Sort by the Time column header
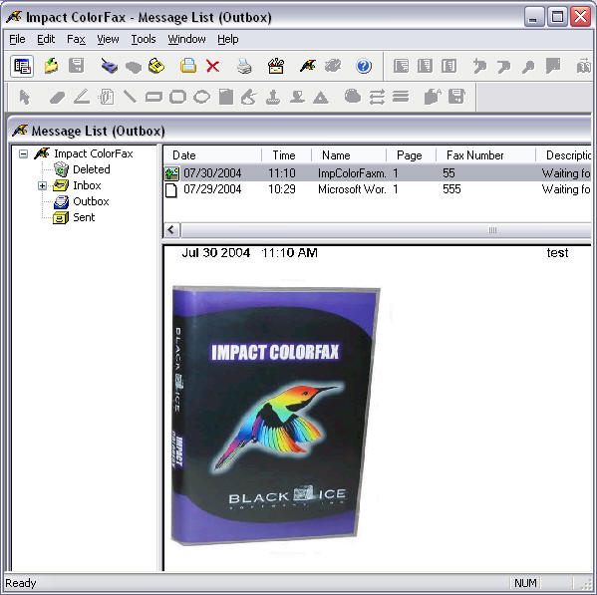Screen dimensions: 597x595 [286, 155]
